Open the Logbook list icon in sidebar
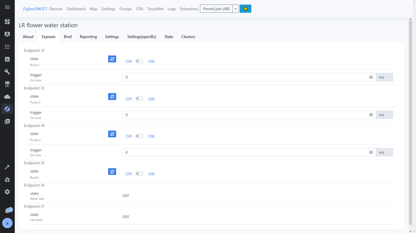 [x=7, y=47]
